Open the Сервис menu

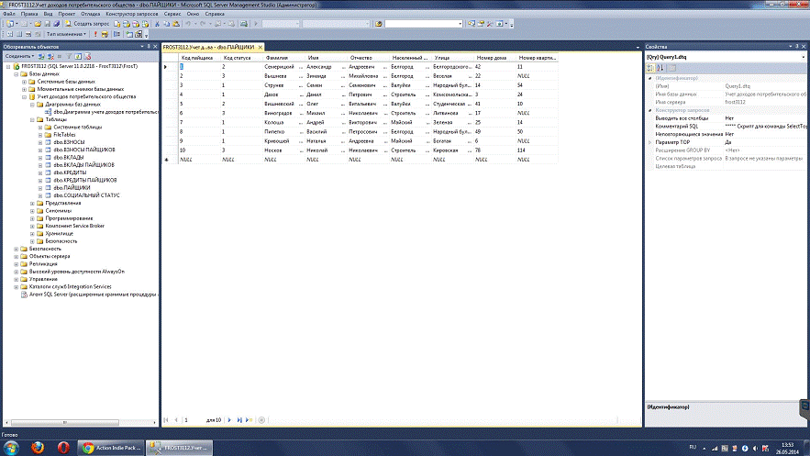[x=172, y=14]
